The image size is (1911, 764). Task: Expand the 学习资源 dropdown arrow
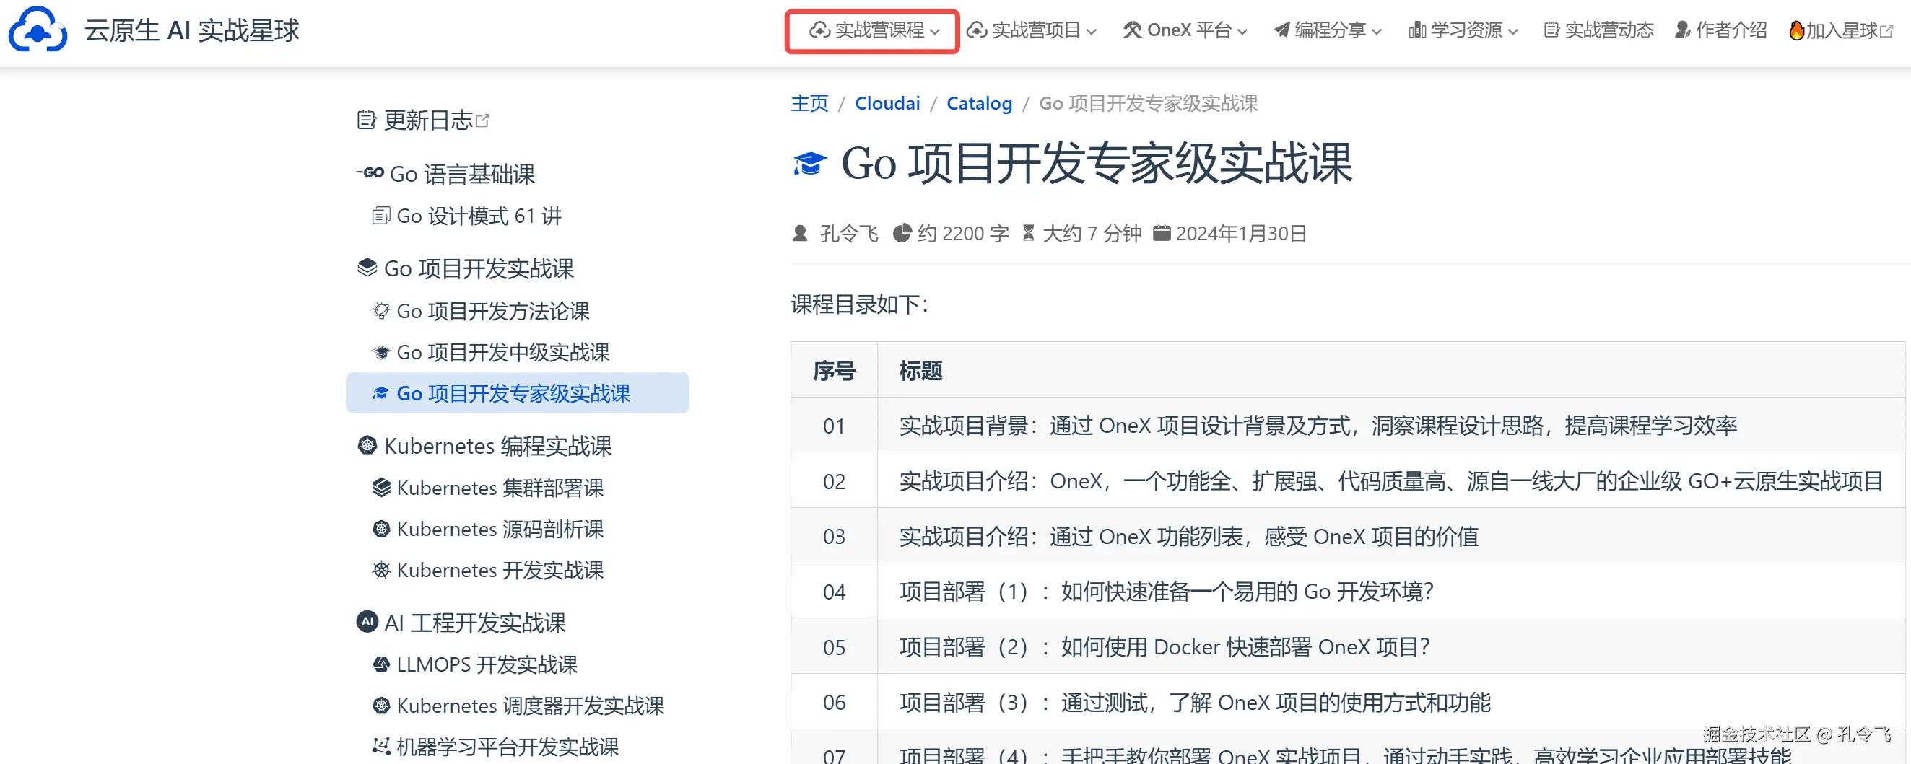click(x=1512, y=32)
